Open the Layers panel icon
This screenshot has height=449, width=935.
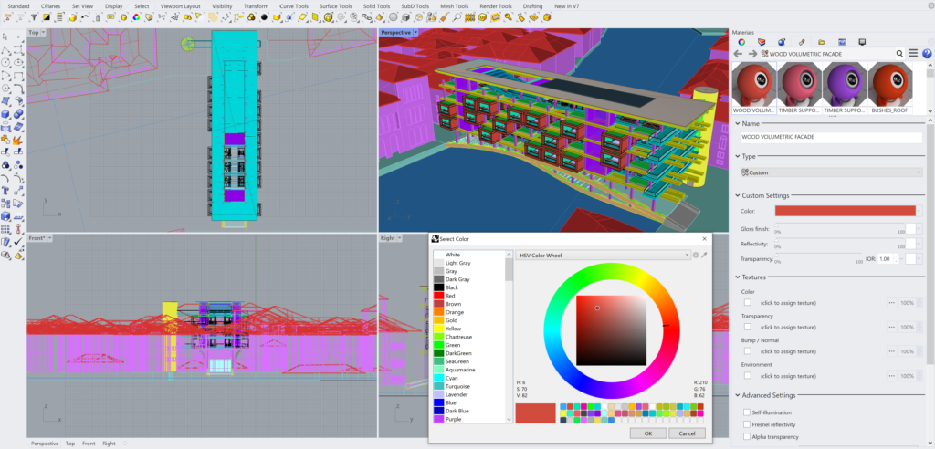pos(762,42)
